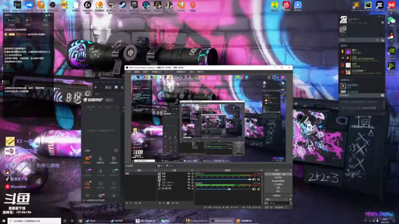The width and height of the screenshot is (399, 224).
Task: Move selected scene up in OBS
Action: tap(136, 203)
